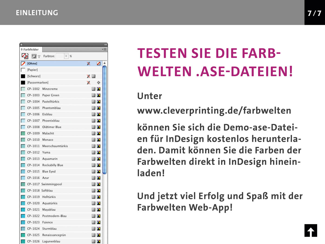Pick the CP-1025 Renaissancegrün color swatch
Image resolution: width=325 pixels, height=244 pixels.
point(23,235)
